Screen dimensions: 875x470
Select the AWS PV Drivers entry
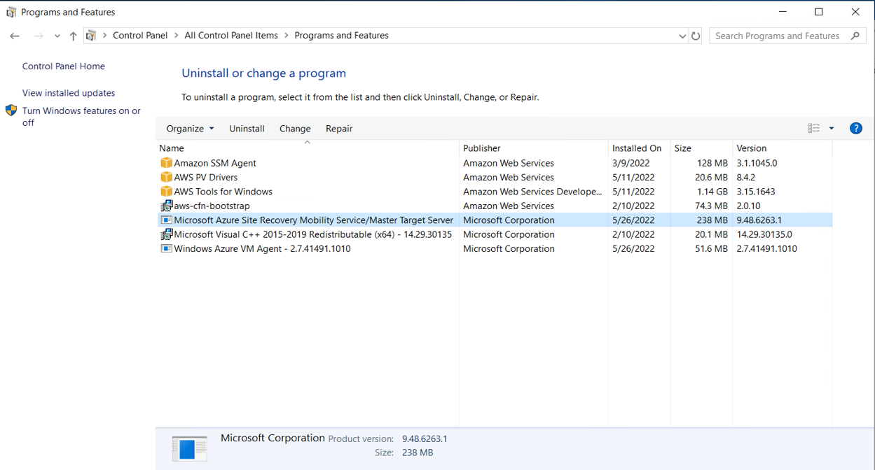[x=206, y=177]
